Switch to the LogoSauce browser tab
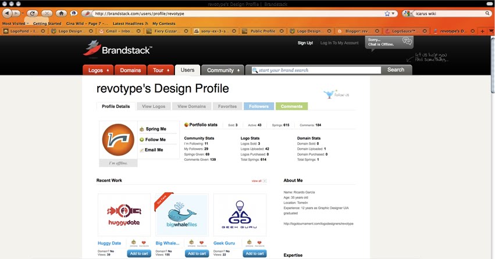 [405, 31]
